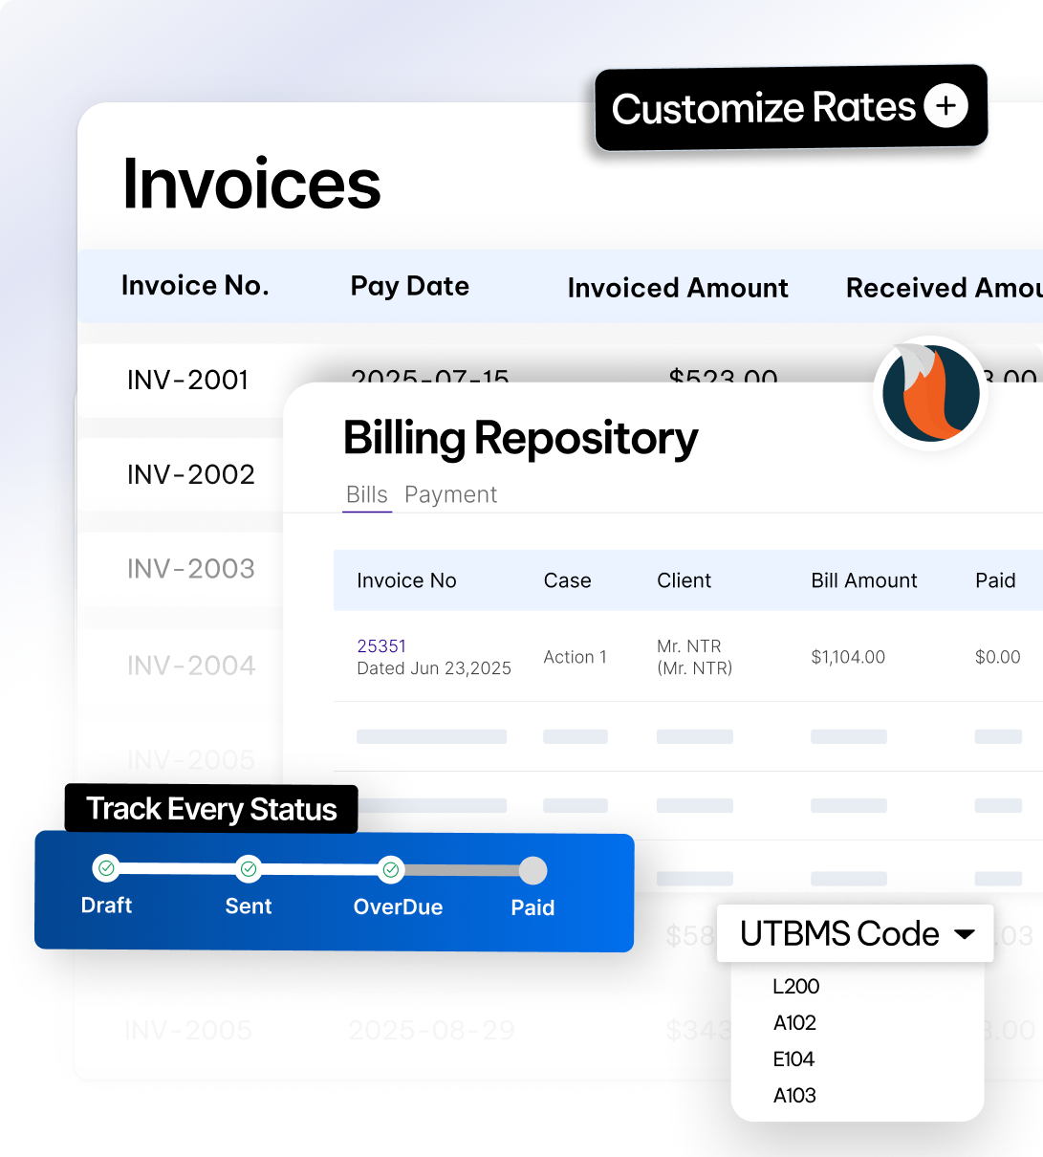
Task: Click the OverDue status checkmark
Action: (x=390, y=869)
